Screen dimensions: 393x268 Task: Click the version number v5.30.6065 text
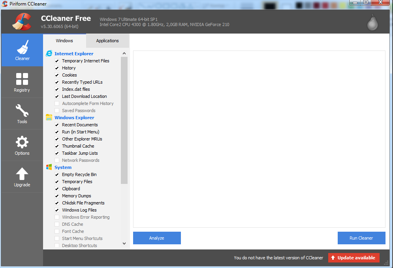[60, 26]
